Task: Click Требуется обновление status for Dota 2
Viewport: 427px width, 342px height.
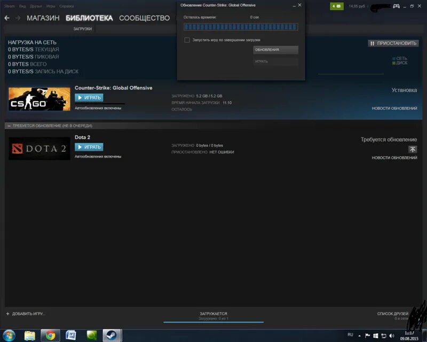Action: (x=389, y=139)
